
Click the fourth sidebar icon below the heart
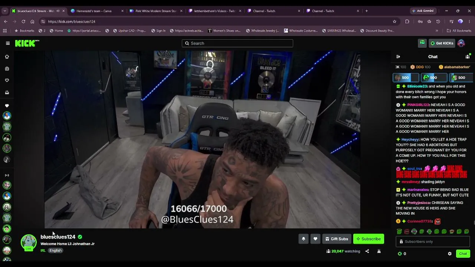(x=7, y=92)
